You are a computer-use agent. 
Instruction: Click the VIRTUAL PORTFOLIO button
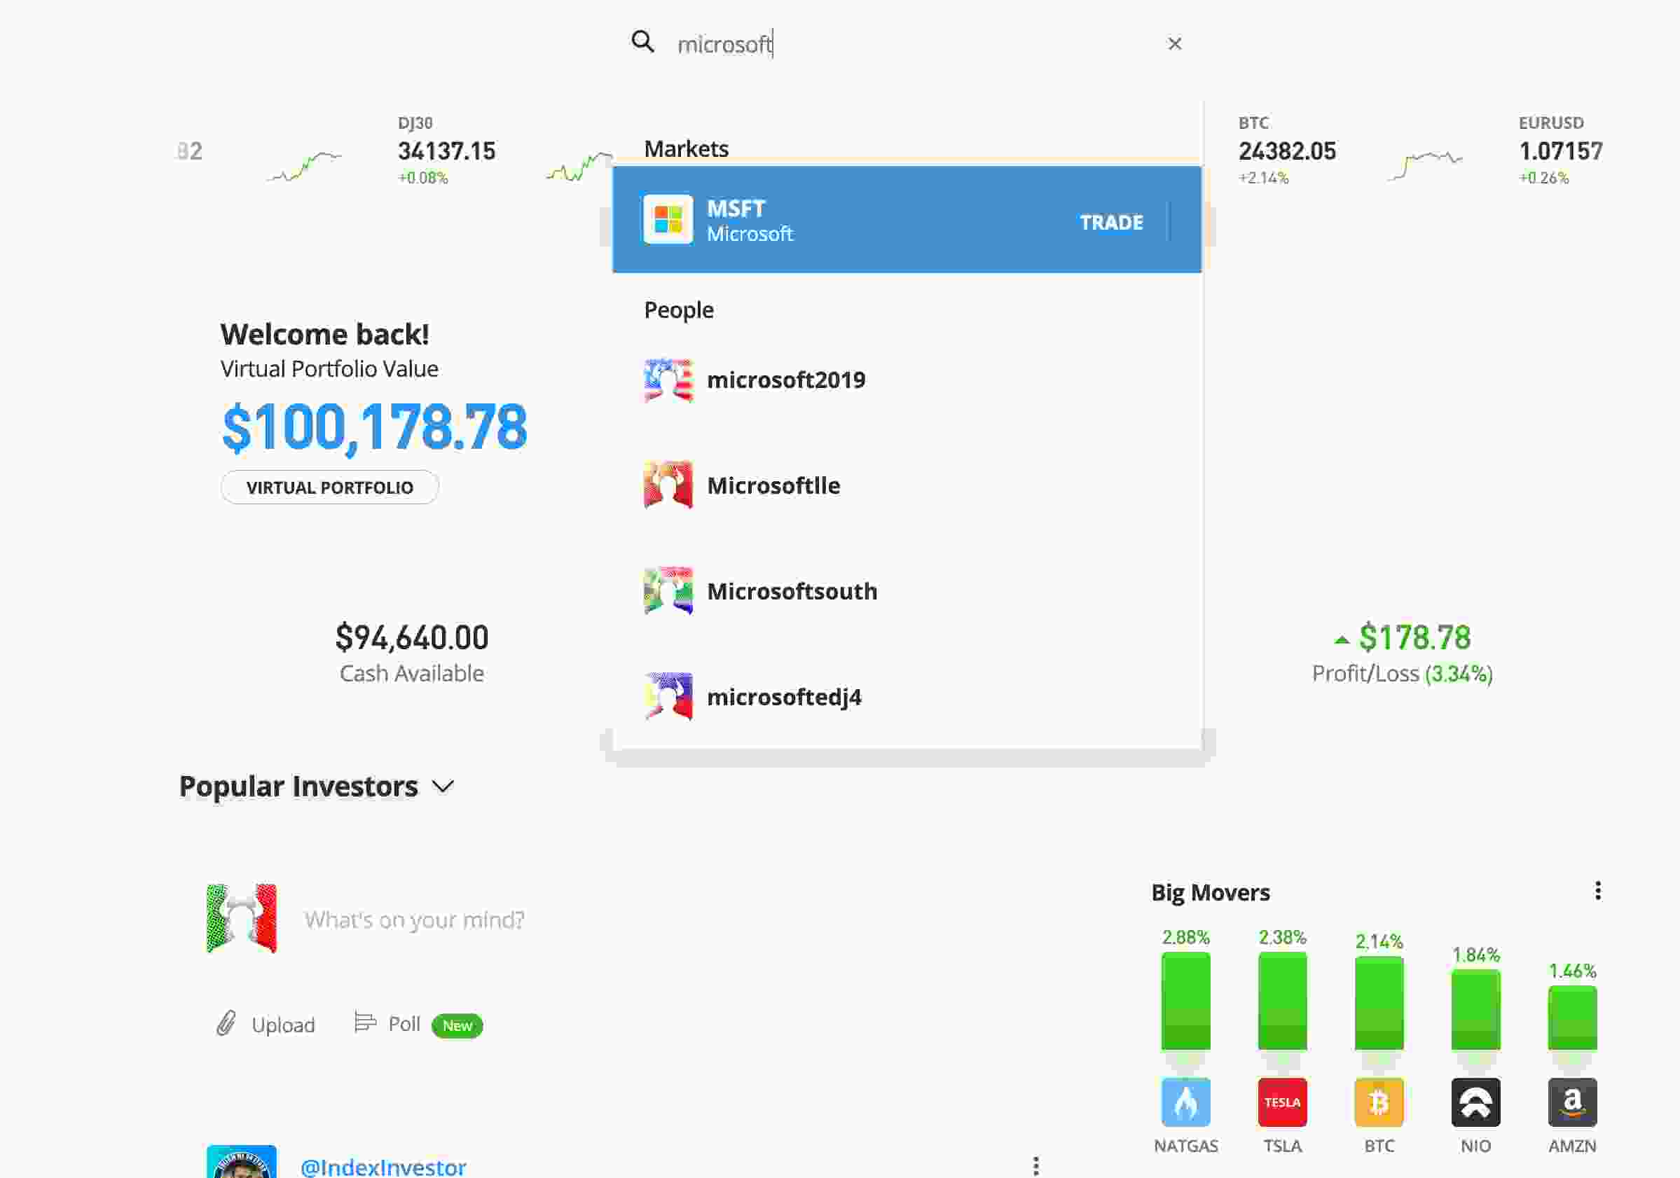point(329,487)
